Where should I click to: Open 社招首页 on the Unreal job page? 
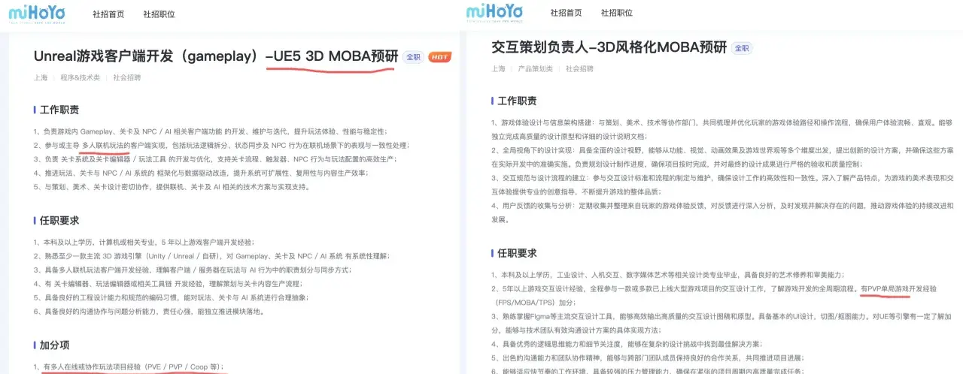tap(108, 14)
